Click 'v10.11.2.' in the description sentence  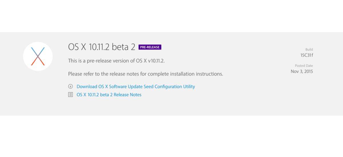[157, 61]
